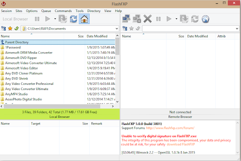This screenshot has width=241, height=161.
Task: Select the Aimersoft DVD Ripper folder
Action: [x=58, y=58]
